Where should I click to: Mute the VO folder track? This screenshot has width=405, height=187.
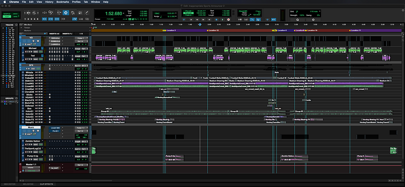[38, 41]
